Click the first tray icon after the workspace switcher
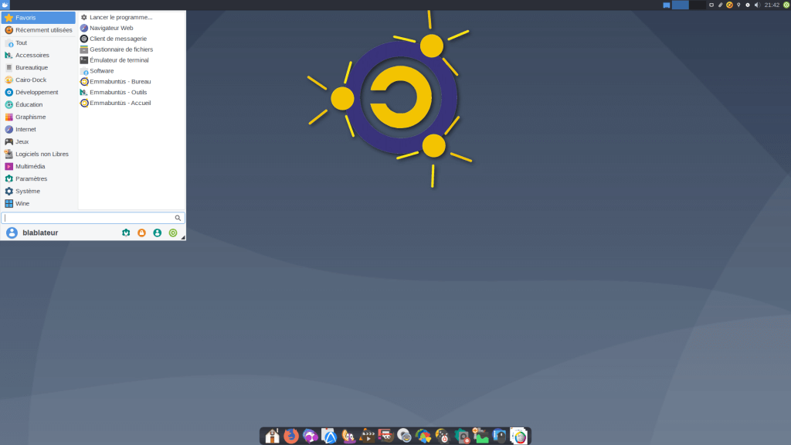 click(711, 5)
